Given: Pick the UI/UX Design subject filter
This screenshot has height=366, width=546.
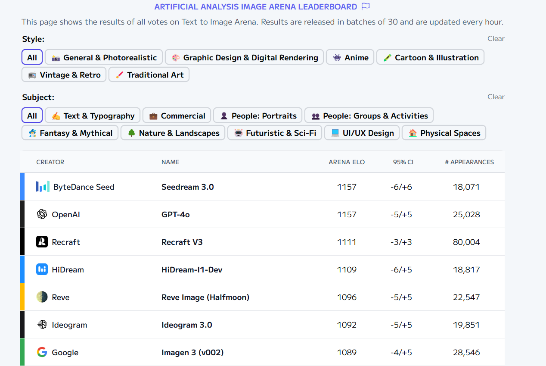Looking at the screenshot, I should pos(362,133).
